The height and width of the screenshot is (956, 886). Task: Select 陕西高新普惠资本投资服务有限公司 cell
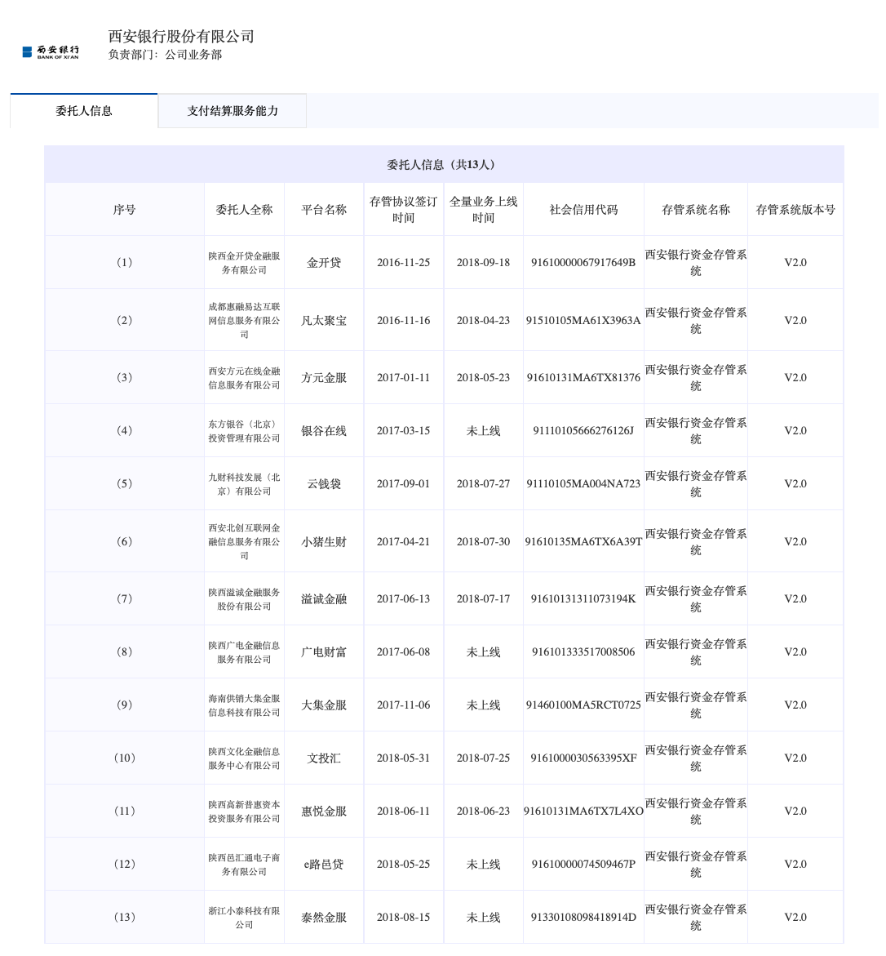pyautogui.click(x=245, y=811)
